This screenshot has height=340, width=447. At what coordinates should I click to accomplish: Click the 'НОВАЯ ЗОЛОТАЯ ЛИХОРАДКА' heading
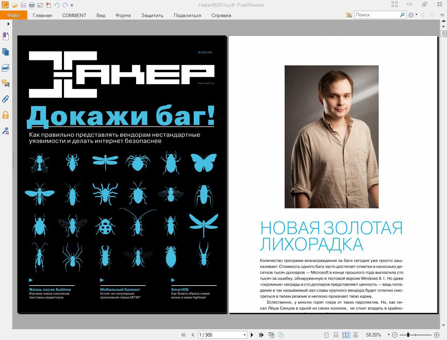[331, 236]
